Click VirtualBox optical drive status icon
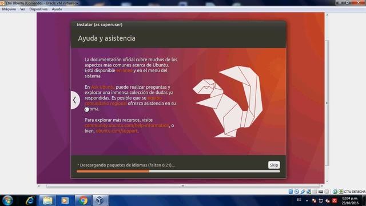The image size is (366, 206). [x=297, y=192]
